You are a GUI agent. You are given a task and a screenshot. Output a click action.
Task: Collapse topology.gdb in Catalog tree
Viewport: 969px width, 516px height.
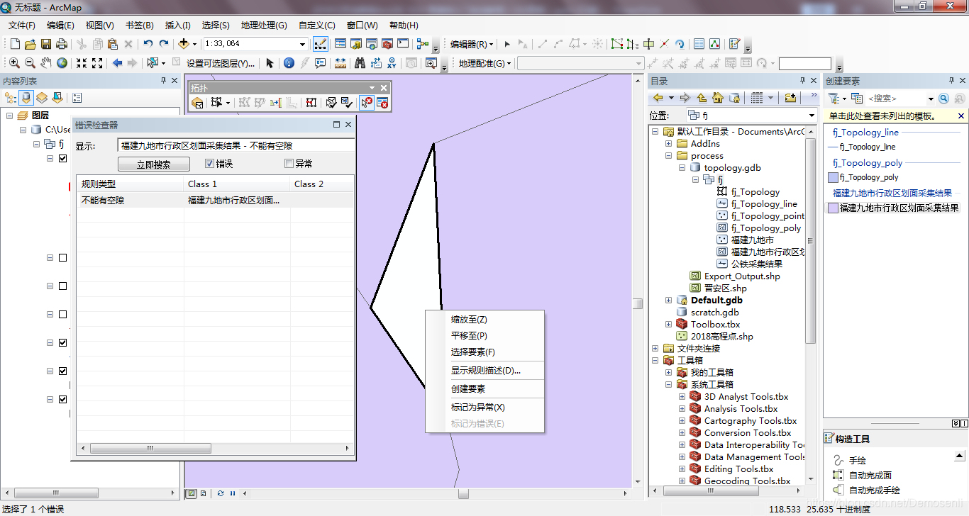681,168
